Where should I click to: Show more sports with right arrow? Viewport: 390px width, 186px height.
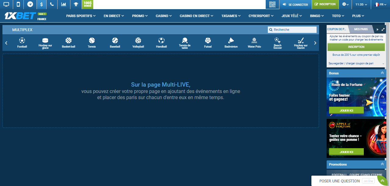pyautogui.click(x=315, y=43)
